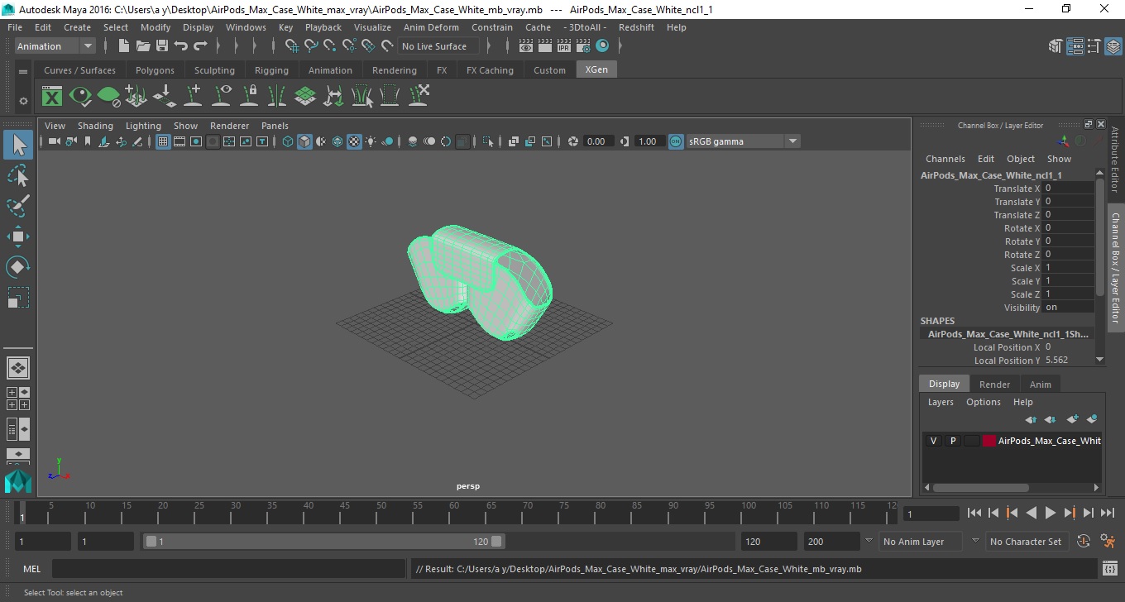Viewport: 1125px width, 602px height.
Task: Open viewport Shading menu
Action: click(95, 126)
